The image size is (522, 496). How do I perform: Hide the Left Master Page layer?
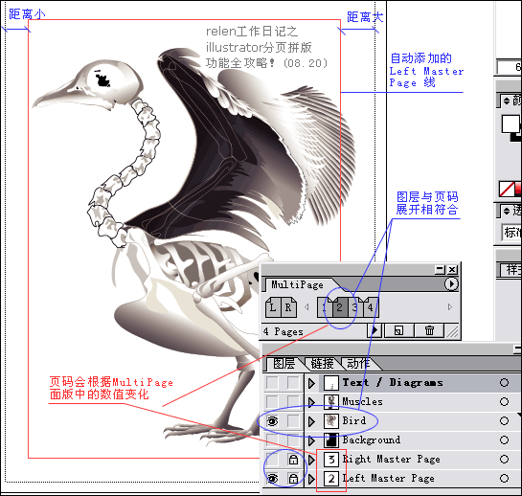[x=272, y=479]
